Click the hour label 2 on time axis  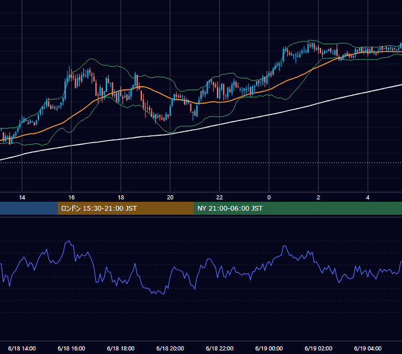[x=319, y=198]
